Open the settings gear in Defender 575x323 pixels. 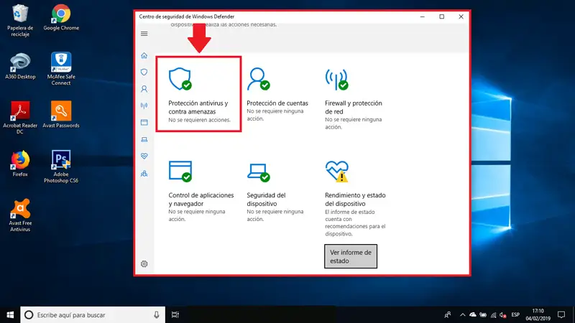coord(144,264)
